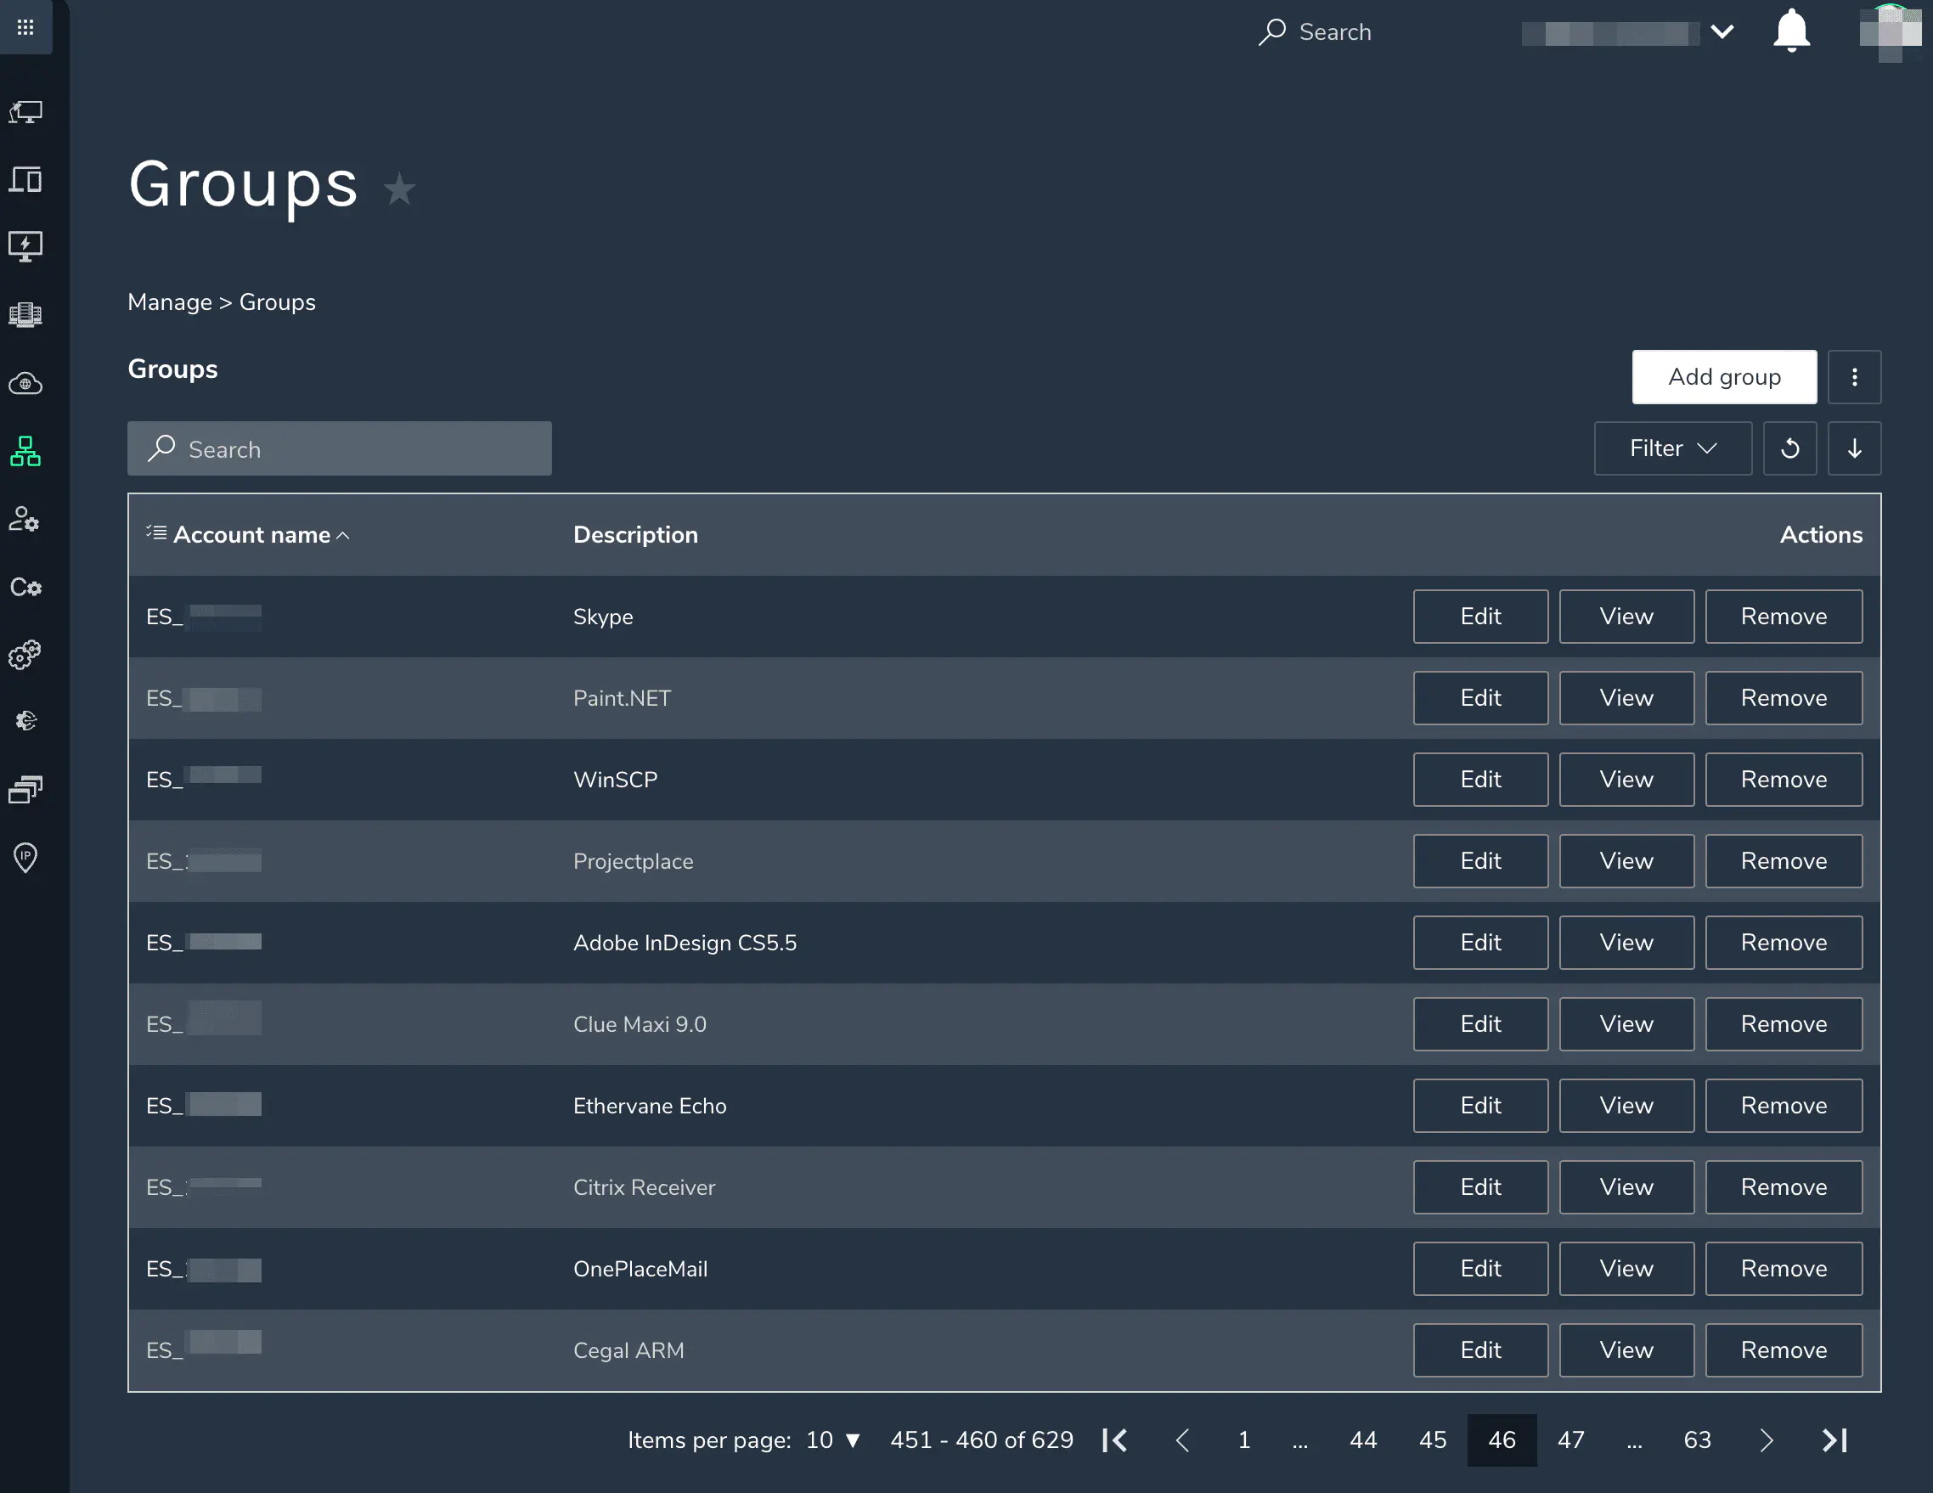Refresh the groups table
This screenshot has width=1933, height=1493.
pyautogui.click(x=1789, y=448)
